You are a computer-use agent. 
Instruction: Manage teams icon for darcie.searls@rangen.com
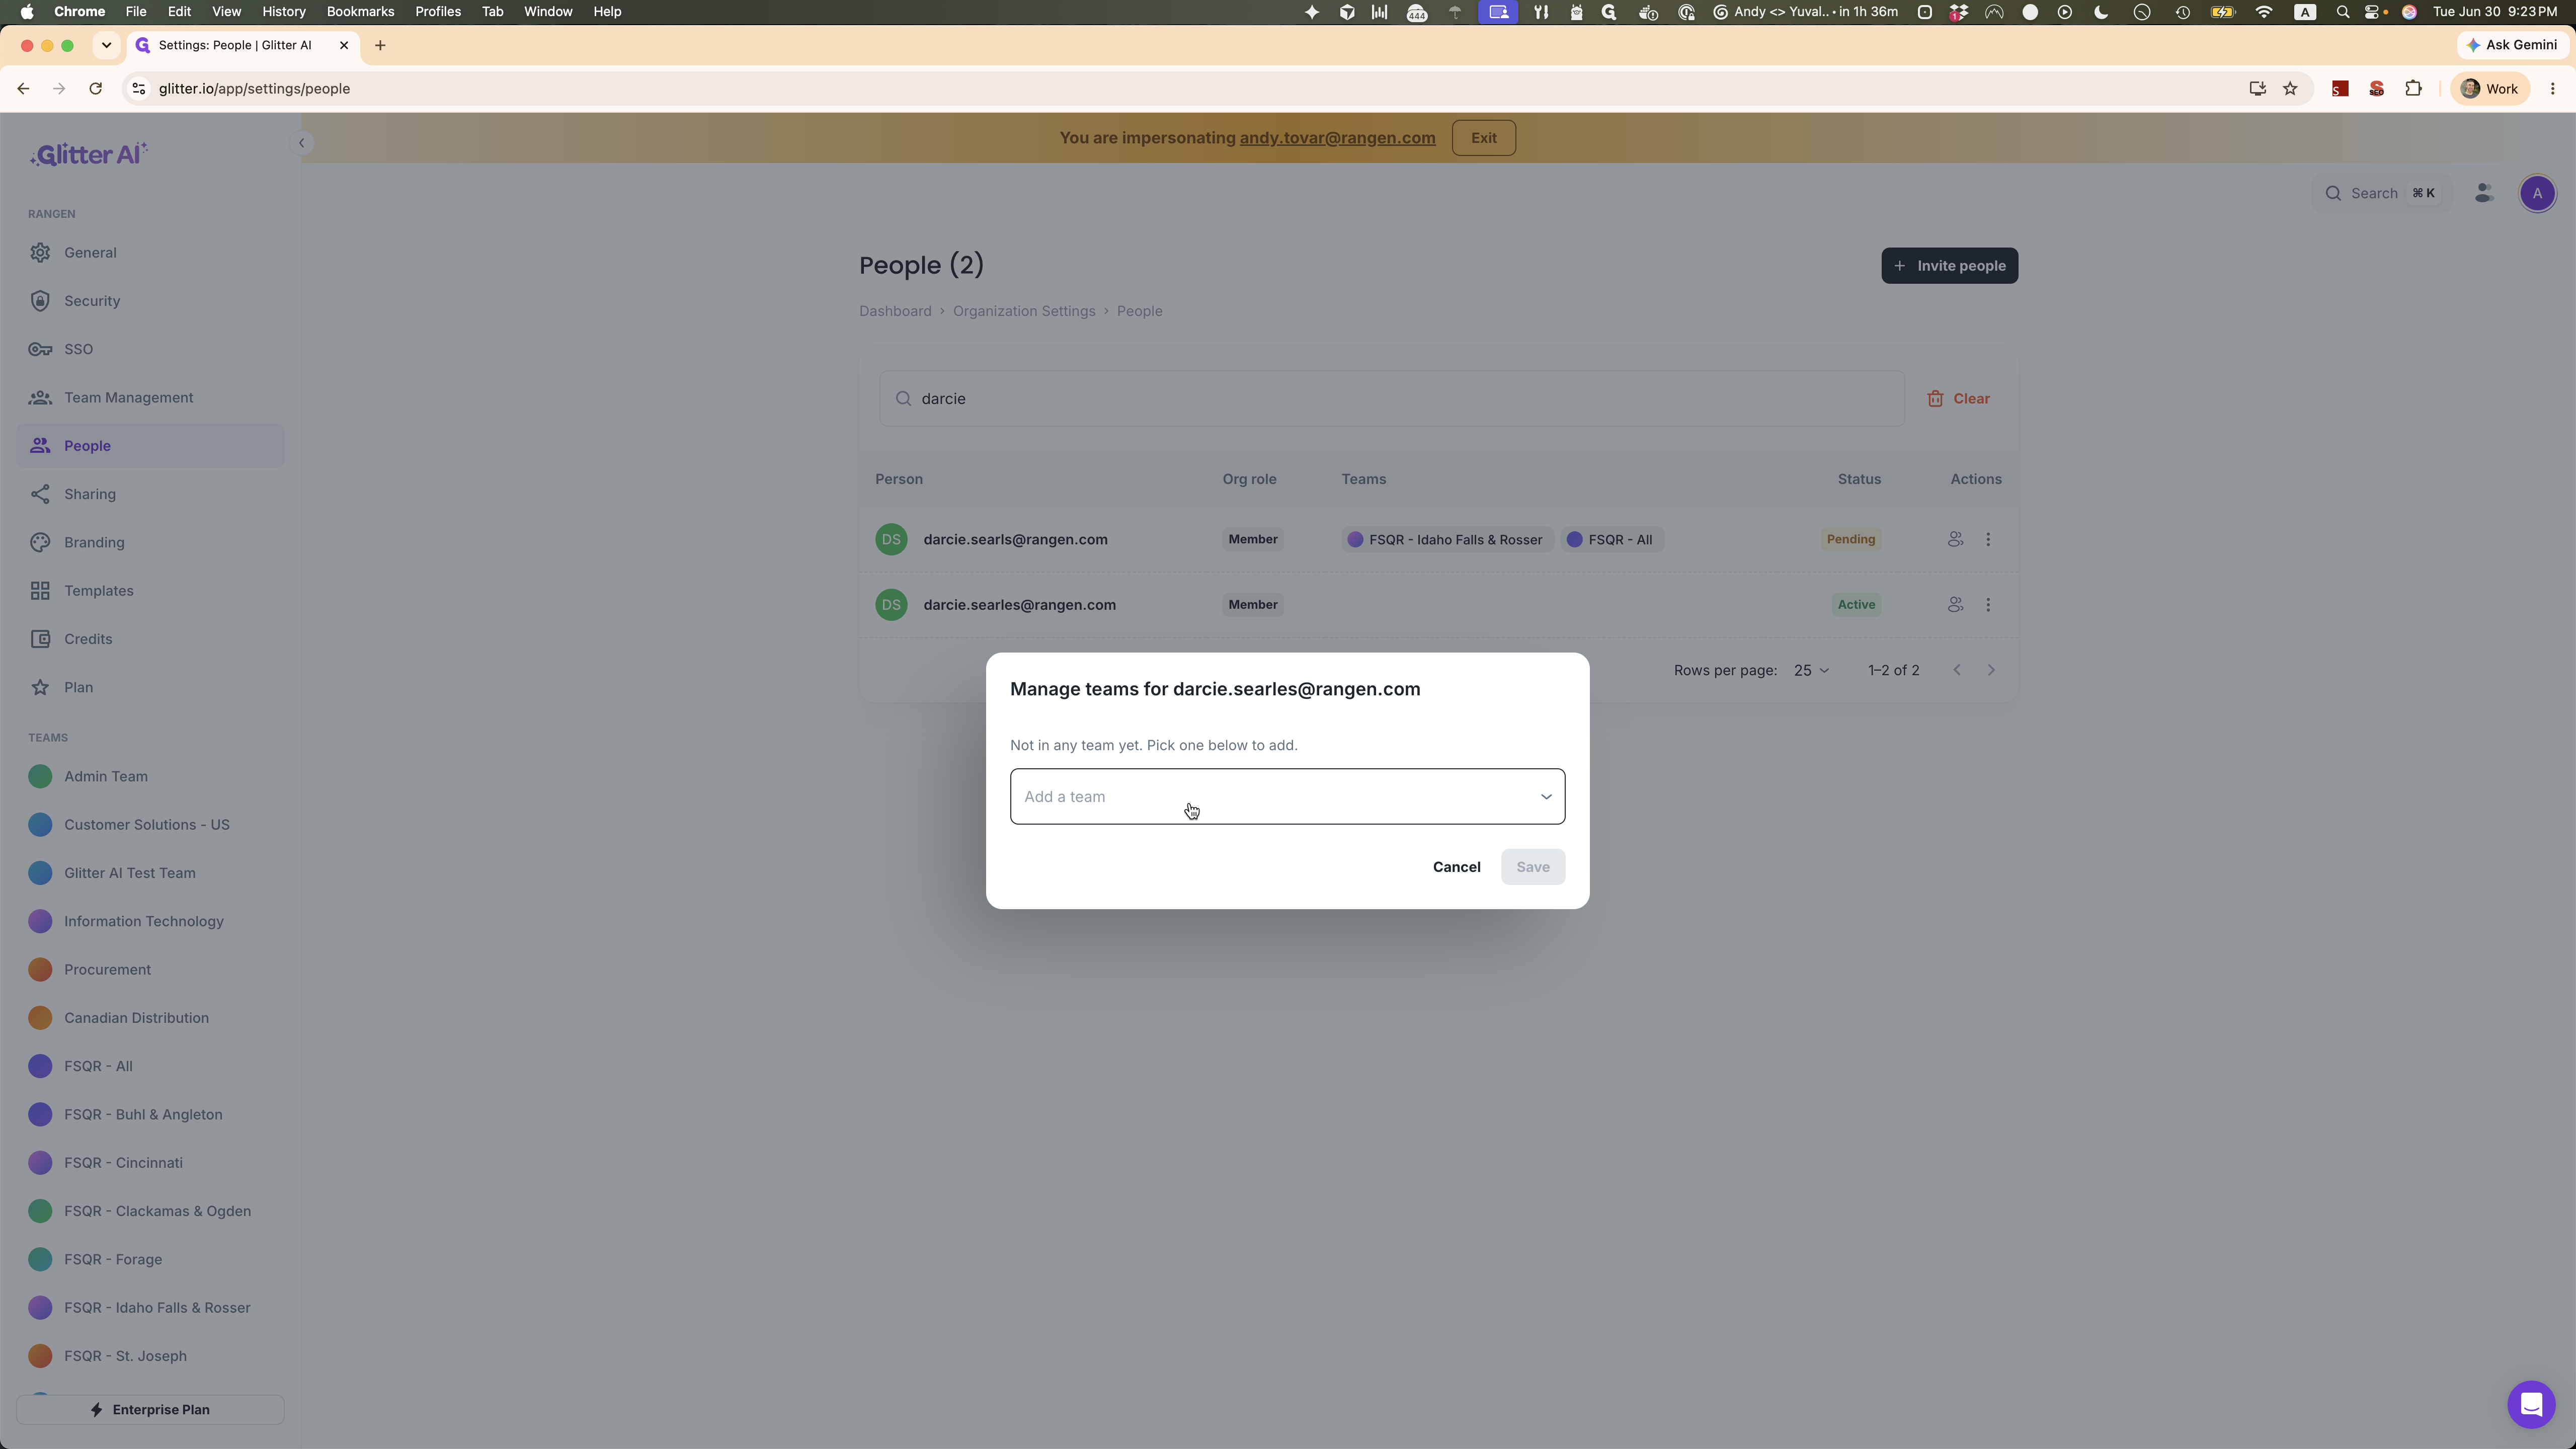(1955, 539)
